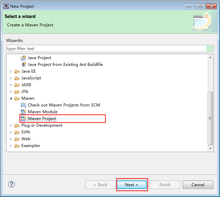Collapse the Maven category
This screenshot has width=220, height=197.
point(11,99)
